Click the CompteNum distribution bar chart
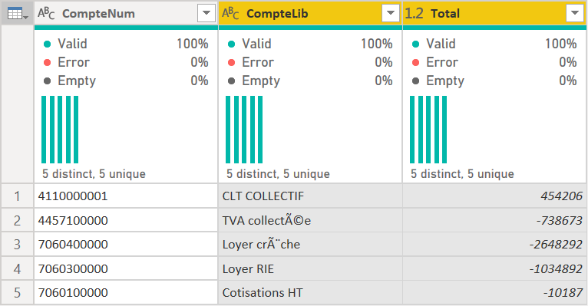The width and height of the screenshot is (588, 306). click(x=60, y=130)
